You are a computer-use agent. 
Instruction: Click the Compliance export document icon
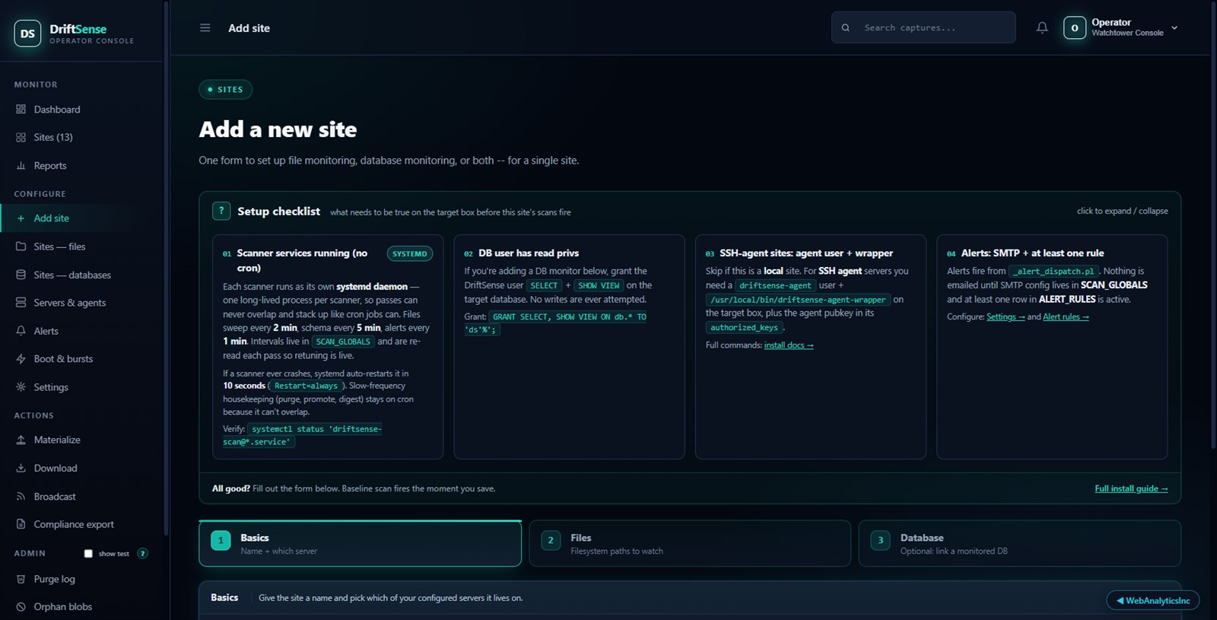[21, 524]
